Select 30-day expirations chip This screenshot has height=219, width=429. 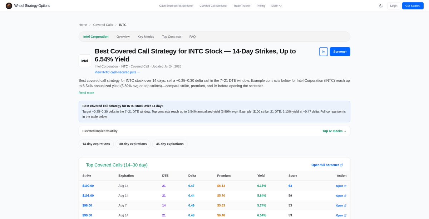133,144
